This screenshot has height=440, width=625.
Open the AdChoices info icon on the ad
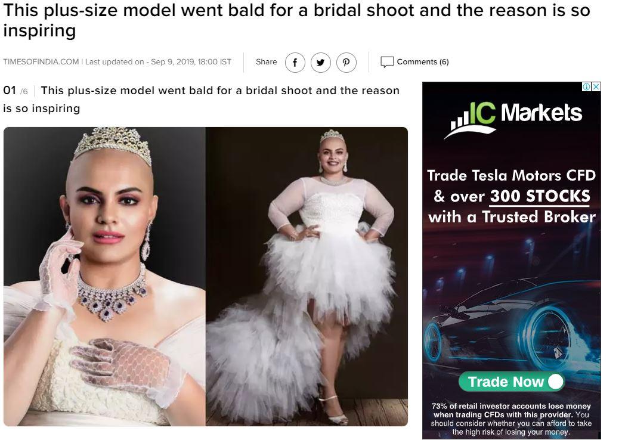586,87
